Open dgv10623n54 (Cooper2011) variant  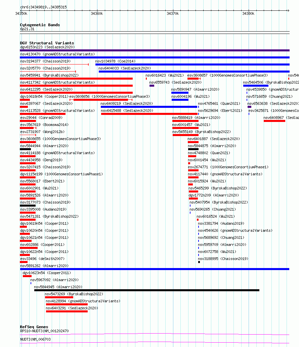point(47,273)
